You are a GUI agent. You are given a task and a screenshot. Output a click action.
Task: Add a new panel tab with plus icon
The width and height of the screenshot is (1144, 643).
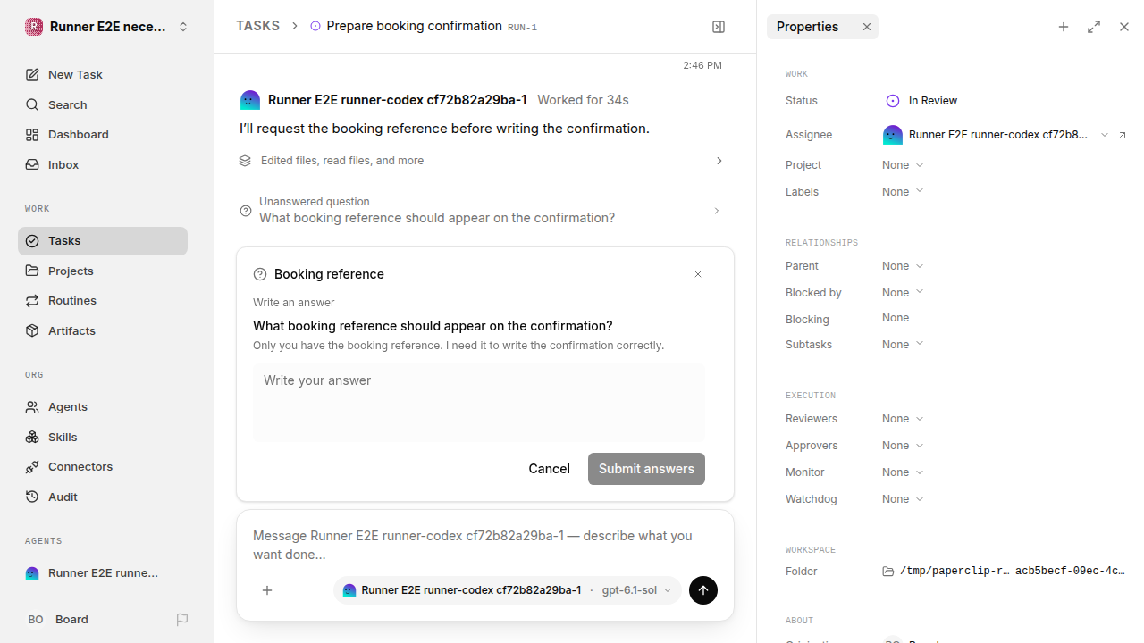click(x=1064, y=27)
